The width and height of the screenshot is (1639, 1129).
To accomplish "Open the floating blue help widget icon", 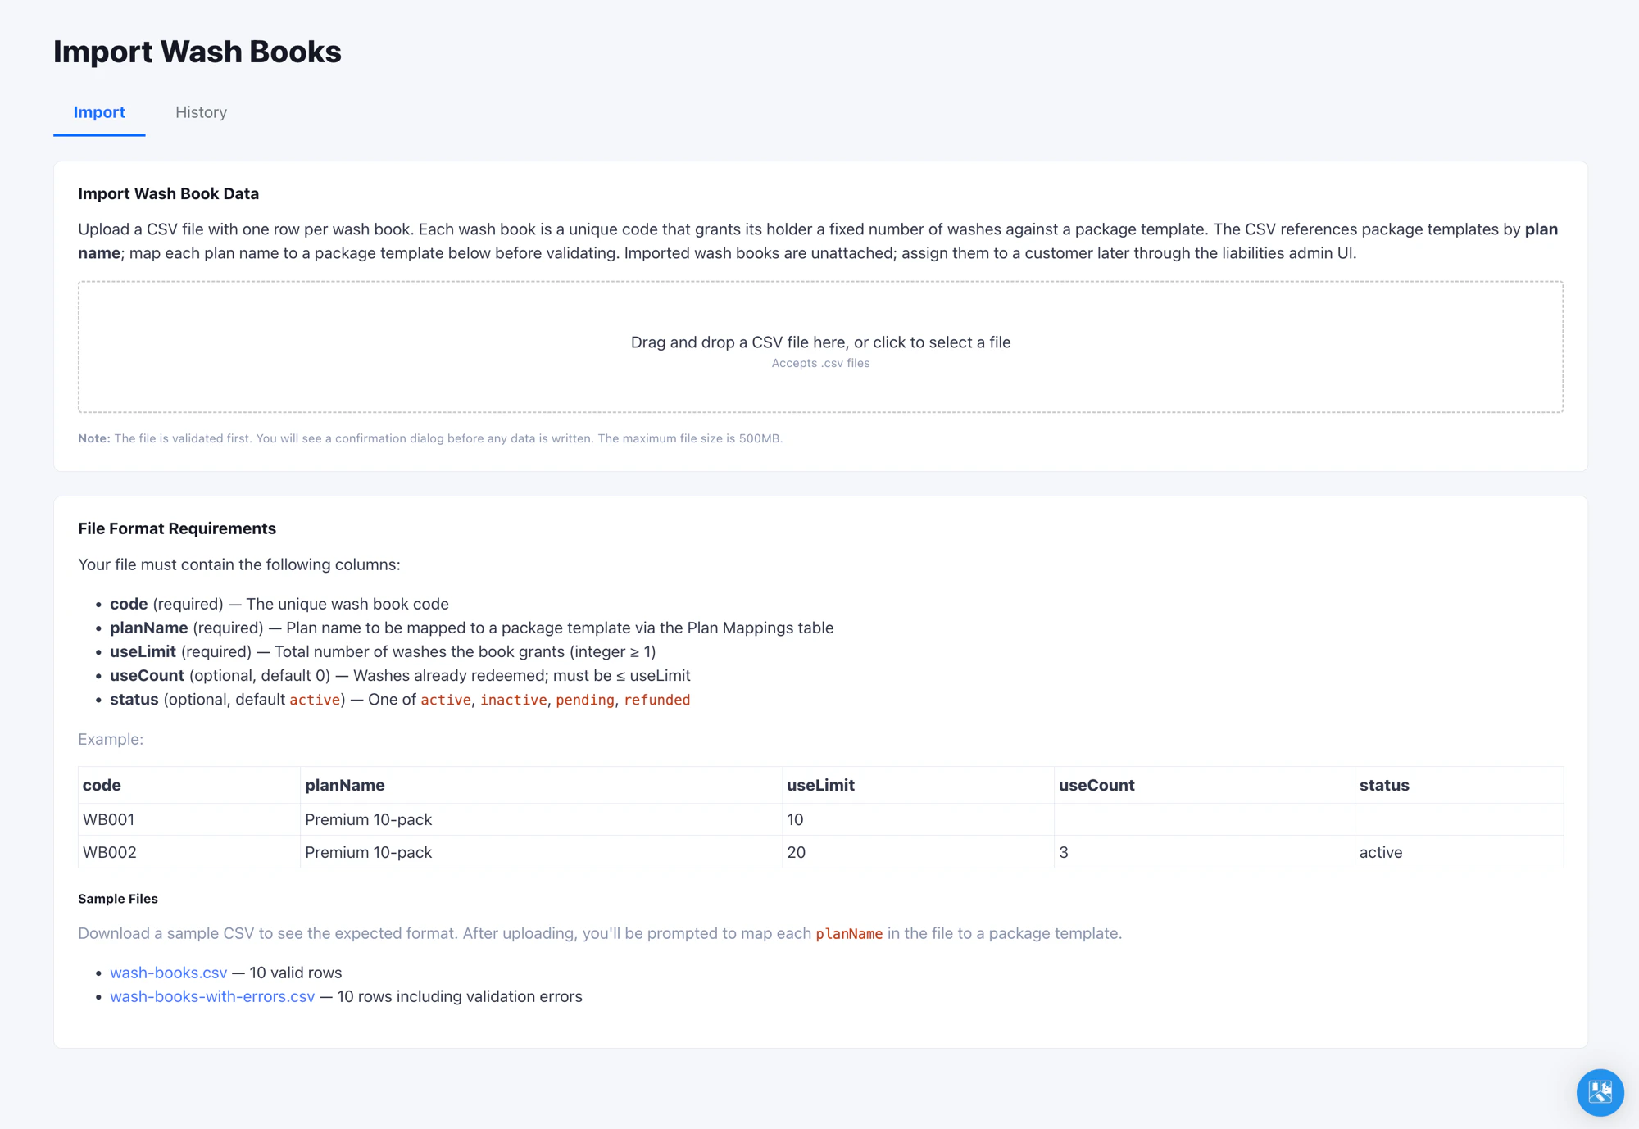I will click(x=1600, y=1092).
